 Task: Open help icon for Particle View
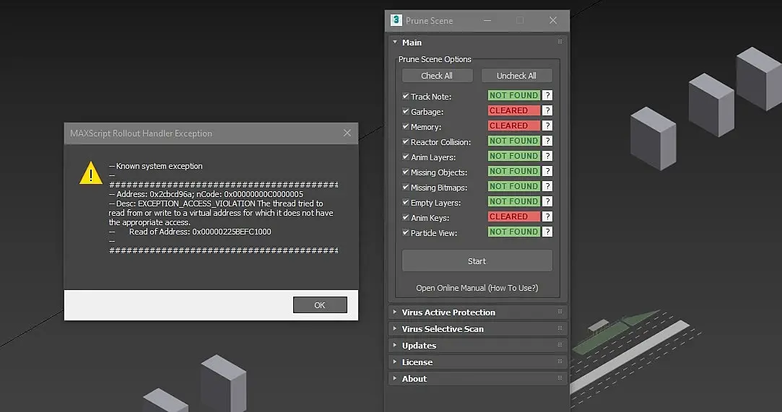click(547, 232)
